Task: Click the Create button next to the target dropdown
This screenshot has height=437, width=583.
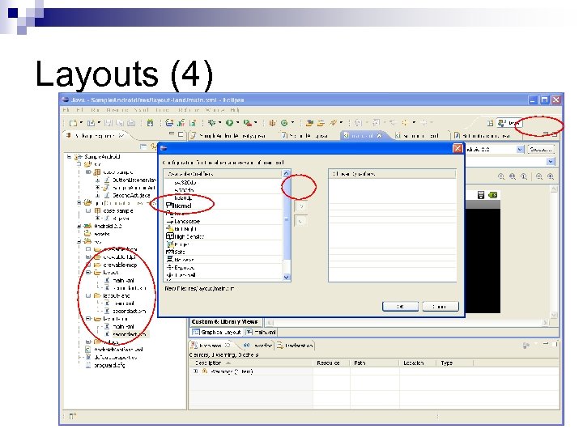Action: [541, 150]
